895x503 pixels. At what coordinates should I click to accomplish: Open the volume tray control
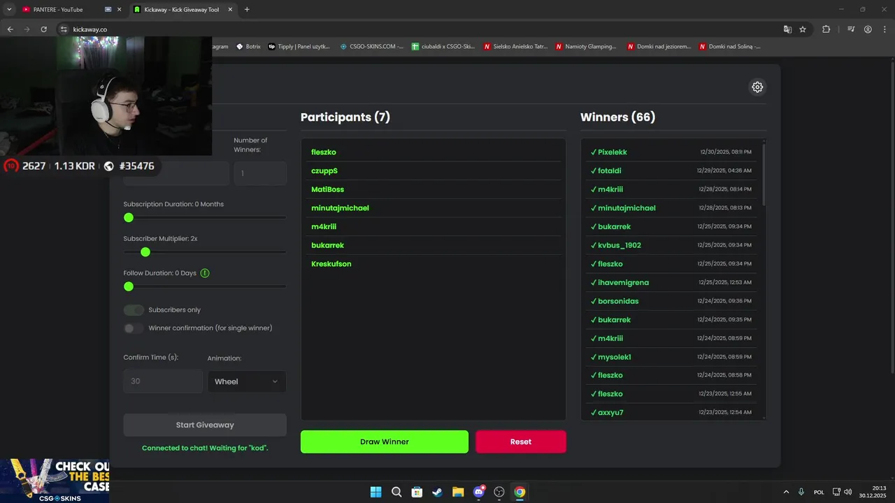848,492
